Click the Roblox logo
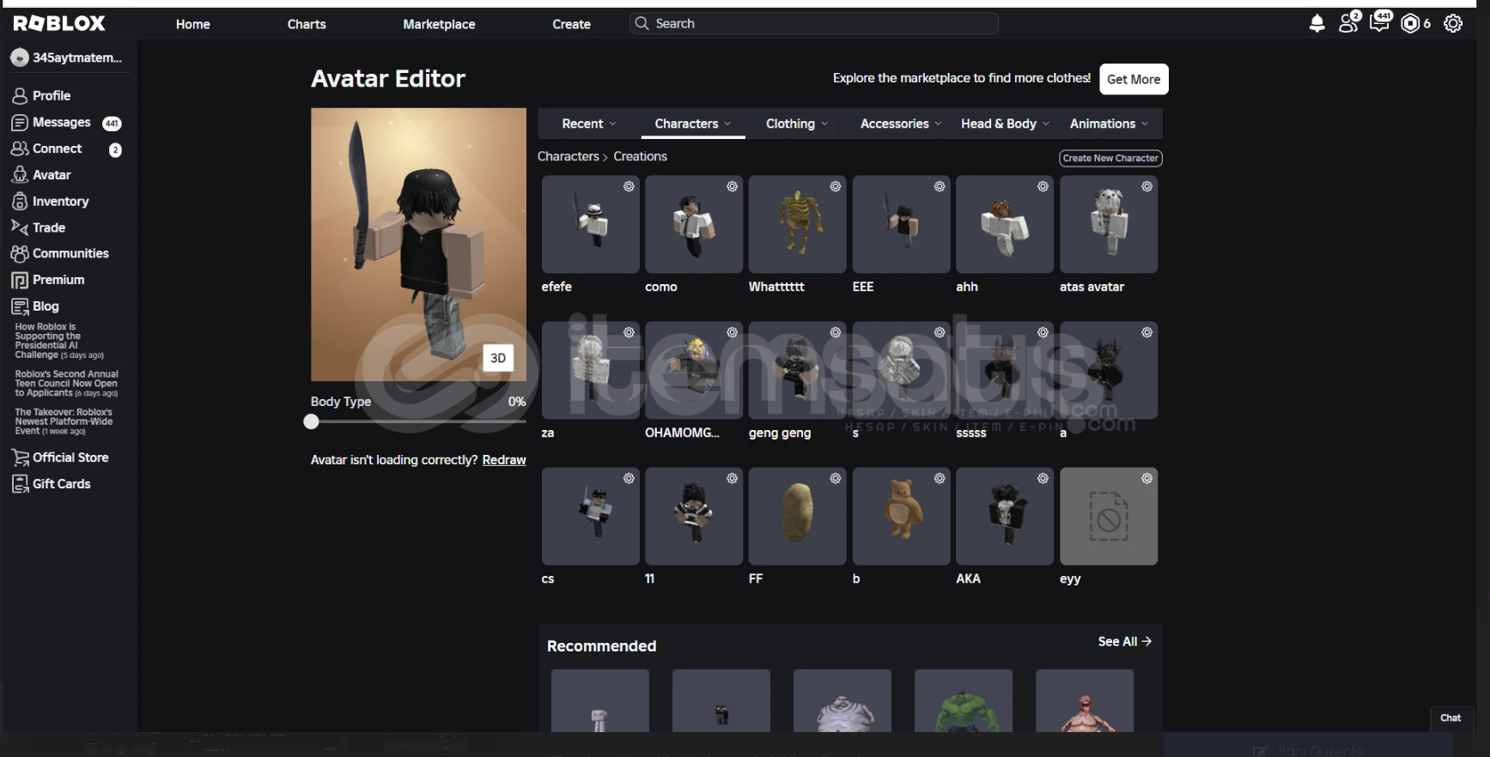Viewport: 1490px width, 757px height. click(59, 23)
